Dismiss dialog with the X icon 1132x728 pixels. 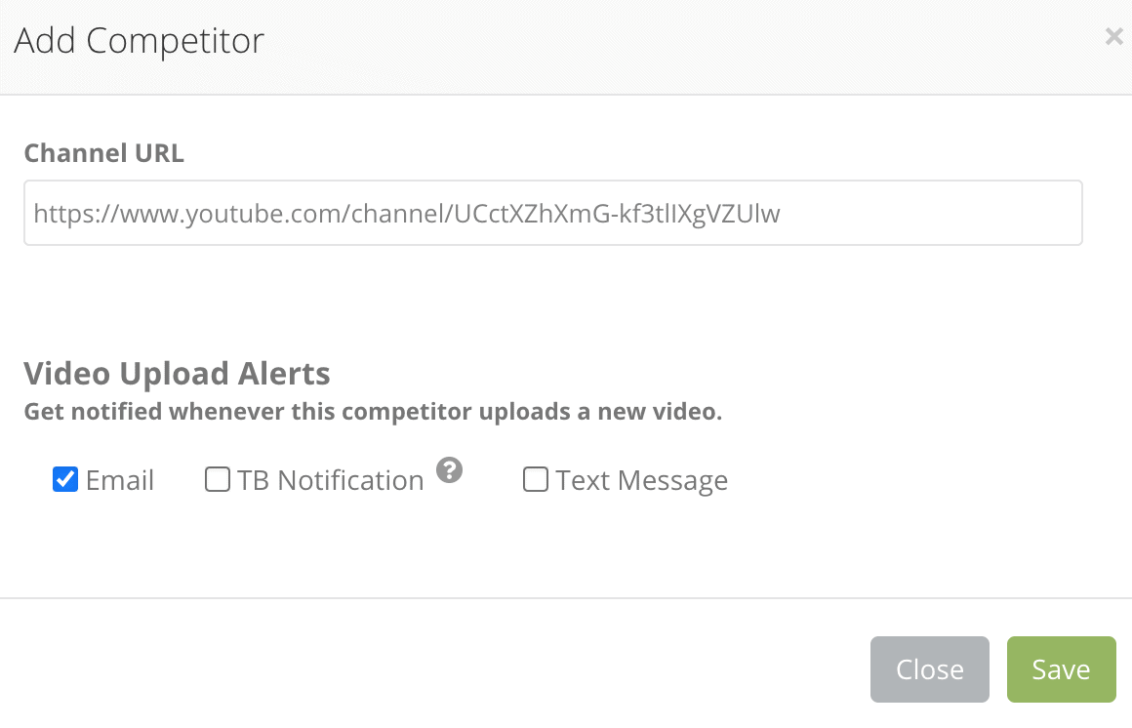point(1113,37)
